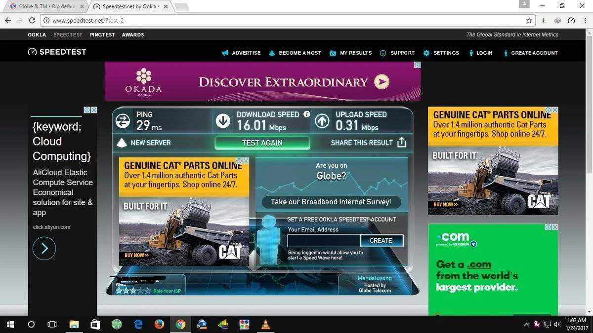This screenshot has width=593, height=333.
Task: Click the CREATE account button
Action: 381,240
